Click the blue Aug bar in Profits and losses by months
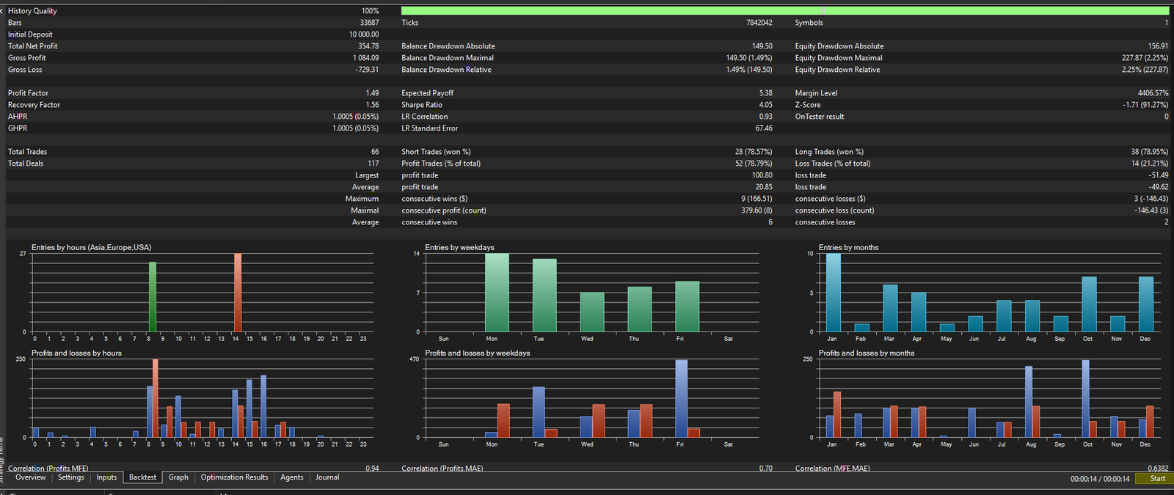Viewport: 1174px width, 495px height. (x=1029, y=402)
